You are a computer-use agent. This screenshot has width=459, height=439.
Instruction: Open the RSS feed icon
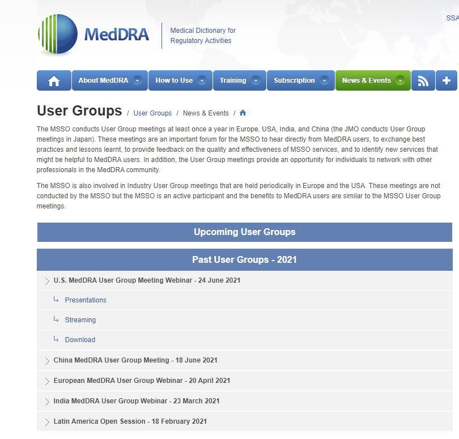point(423,81)
